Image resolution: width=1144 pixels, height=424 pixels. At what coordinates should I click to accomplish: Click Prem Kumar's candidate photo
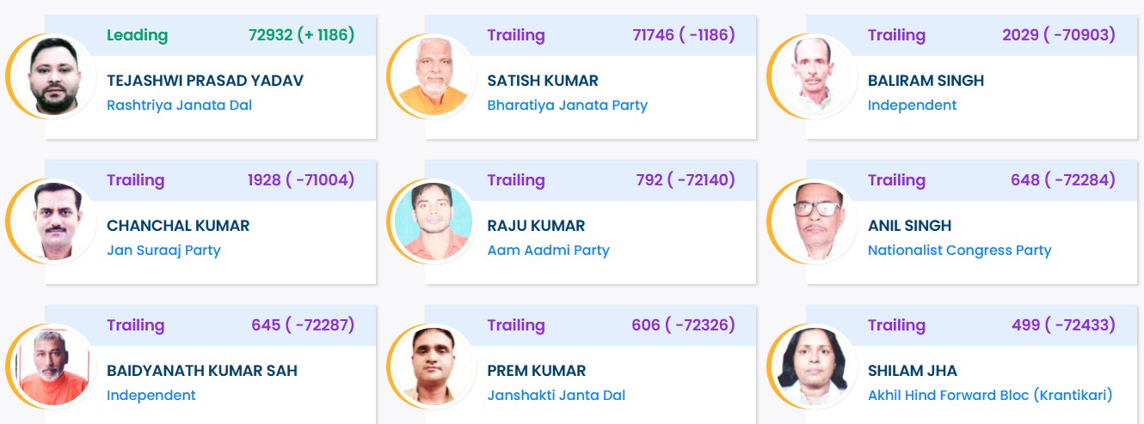click(x=434, y=367)
